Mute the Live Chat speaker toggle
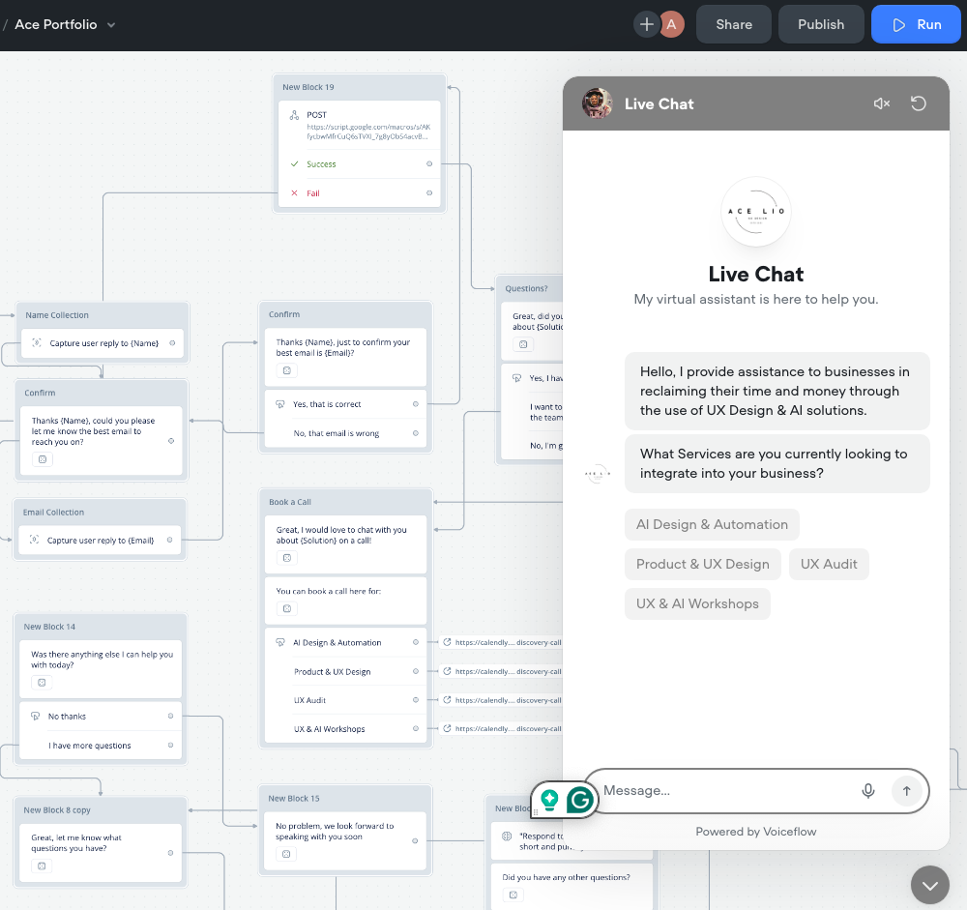This screenshot has height=910, width=967. click(x=881, y=103)
